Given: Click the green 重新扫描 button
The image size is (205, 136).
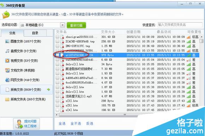Looking at the screenshot, I should coord(76,25).
